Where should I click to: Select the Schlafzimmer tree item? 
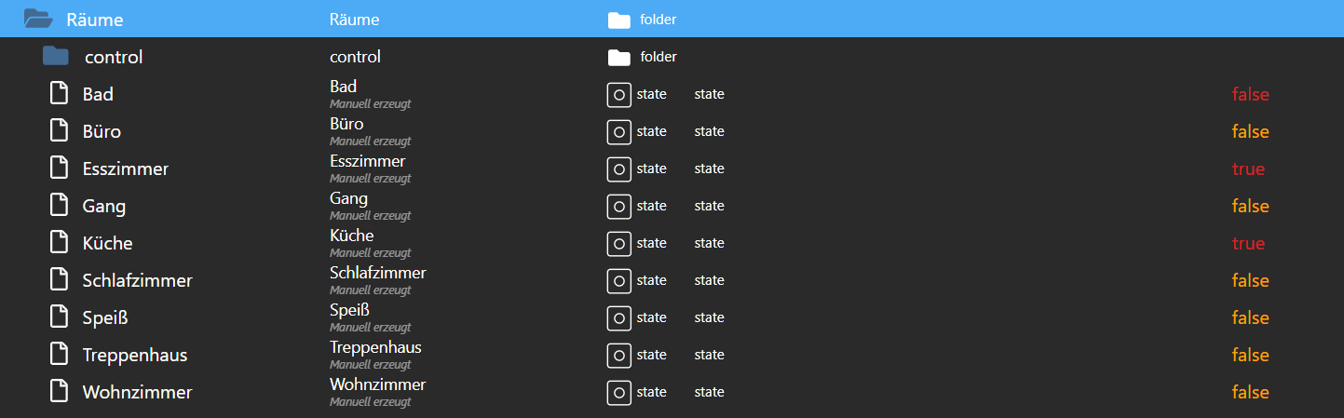tap(137, 280)
